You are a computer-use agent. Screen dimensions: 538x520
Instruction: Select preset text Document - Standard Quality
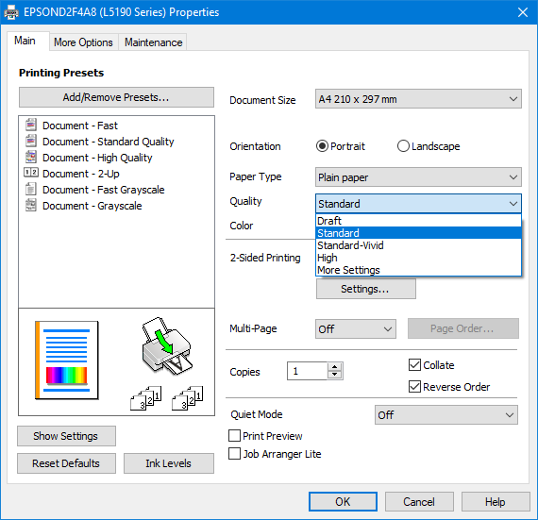click(x=109, y=142)
